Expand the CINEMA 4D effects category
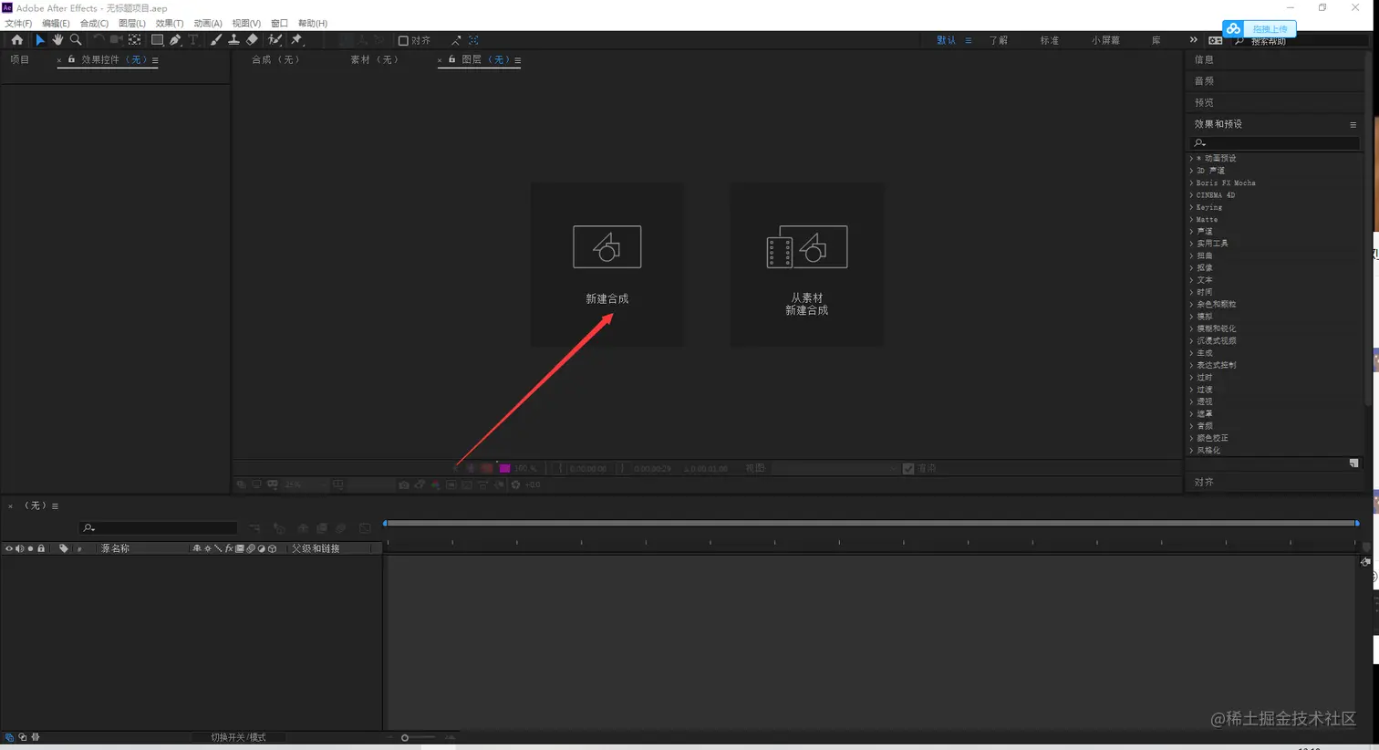This screenshot has height=750, width=1379. tap(1191, 195)
